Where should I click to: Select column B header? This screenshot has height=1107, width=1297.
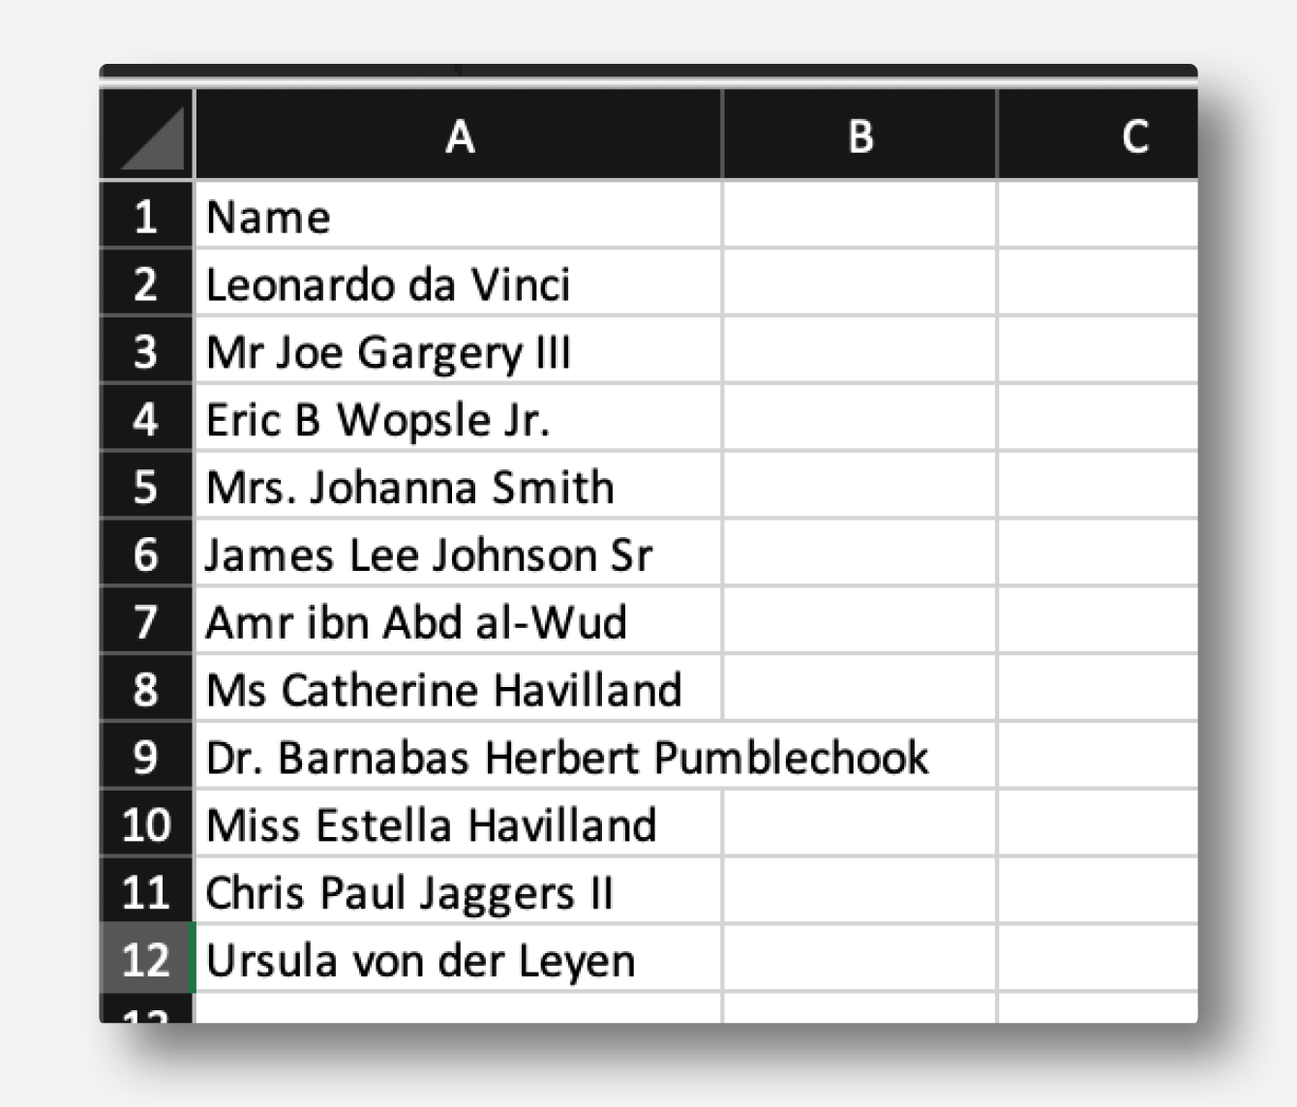[860, 136]
